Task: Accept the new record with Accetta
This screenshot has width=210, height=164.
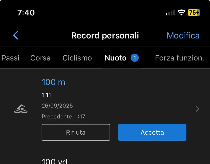Action: [x=152, y=132]
